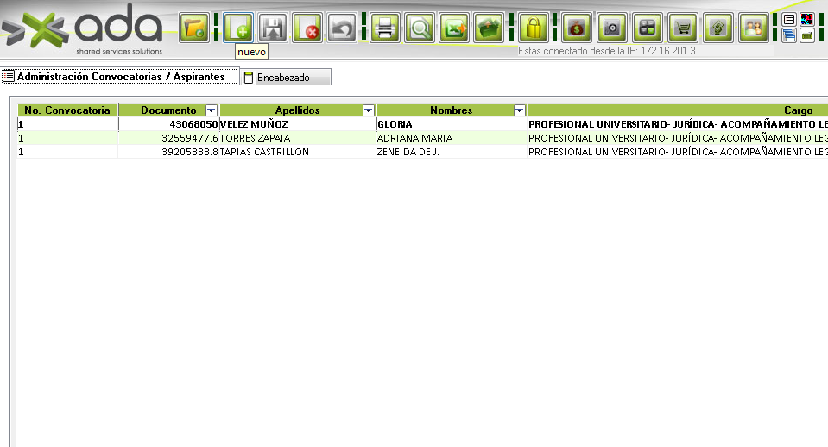This screenshot has width=828, height=447.
Task: Click the Cargo cell in the TAPIAS CASTRILLON row
Action: tap(678, 152)
